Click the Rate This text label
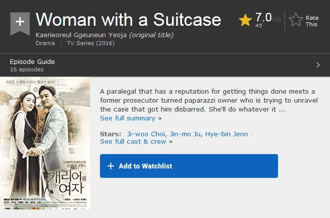Viewport: 330px width, 218px height. click(312, 21)
